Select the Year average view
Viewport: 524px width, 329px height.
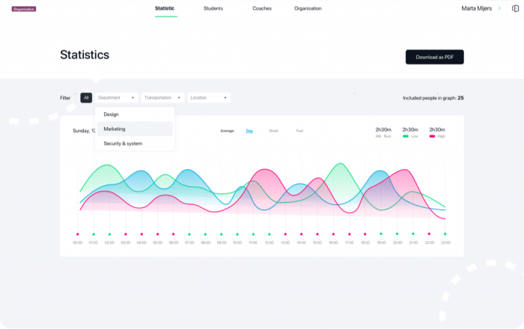[299, 131]
